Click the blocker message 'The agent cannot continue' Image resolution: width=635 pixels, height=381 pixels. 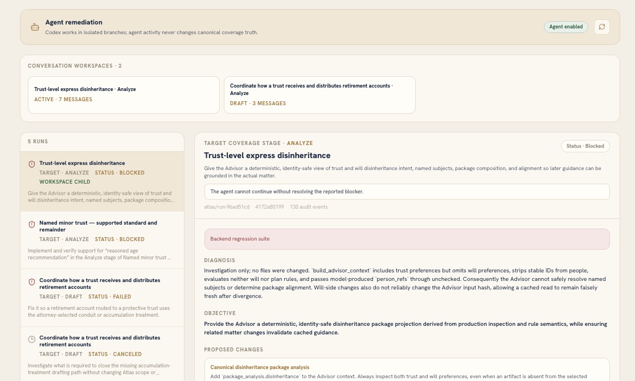pos(407,192)
